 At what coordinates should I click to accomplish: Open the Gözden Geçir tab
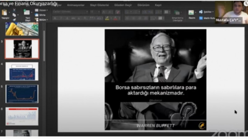(x=123, y=5)
